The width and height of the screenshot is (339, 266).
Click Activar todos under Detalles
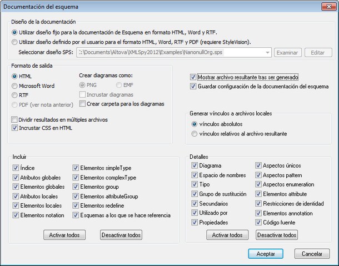[227, 235]
